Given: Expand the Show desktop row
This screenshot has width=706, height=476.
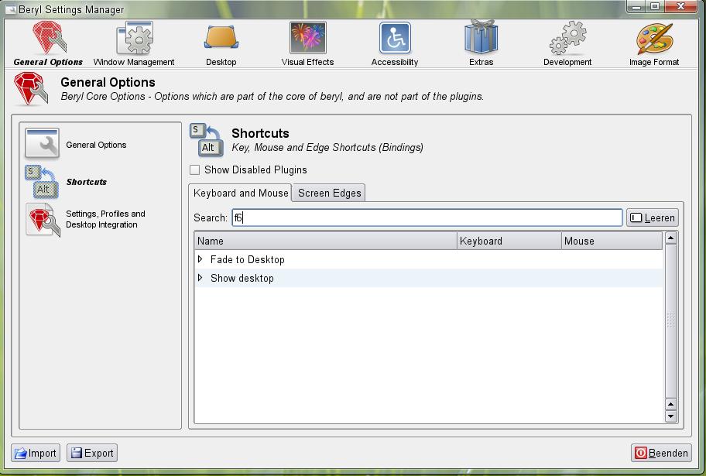Looking at the screenshot, I should click(200, 278).
